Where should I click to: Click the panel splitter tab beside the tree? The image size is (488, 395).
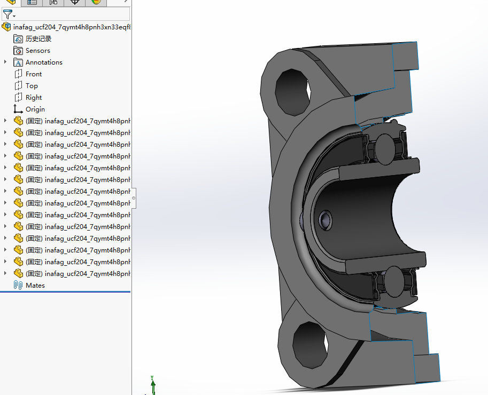[x=133, y=197]
